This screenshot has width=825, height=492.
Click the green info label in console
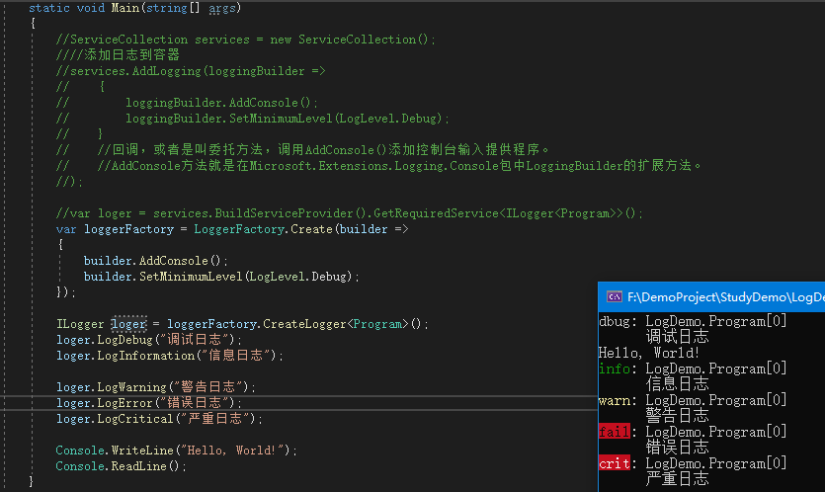pos(615,369)
